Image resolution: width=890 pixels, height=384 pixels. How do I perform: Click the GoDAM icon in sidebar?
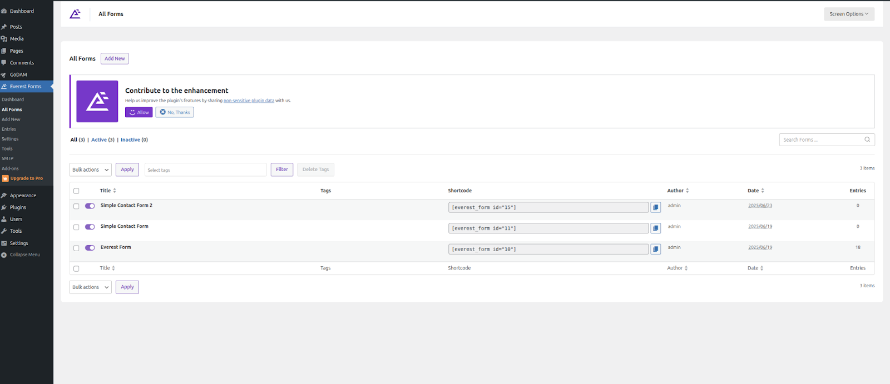tap(4, 74)
